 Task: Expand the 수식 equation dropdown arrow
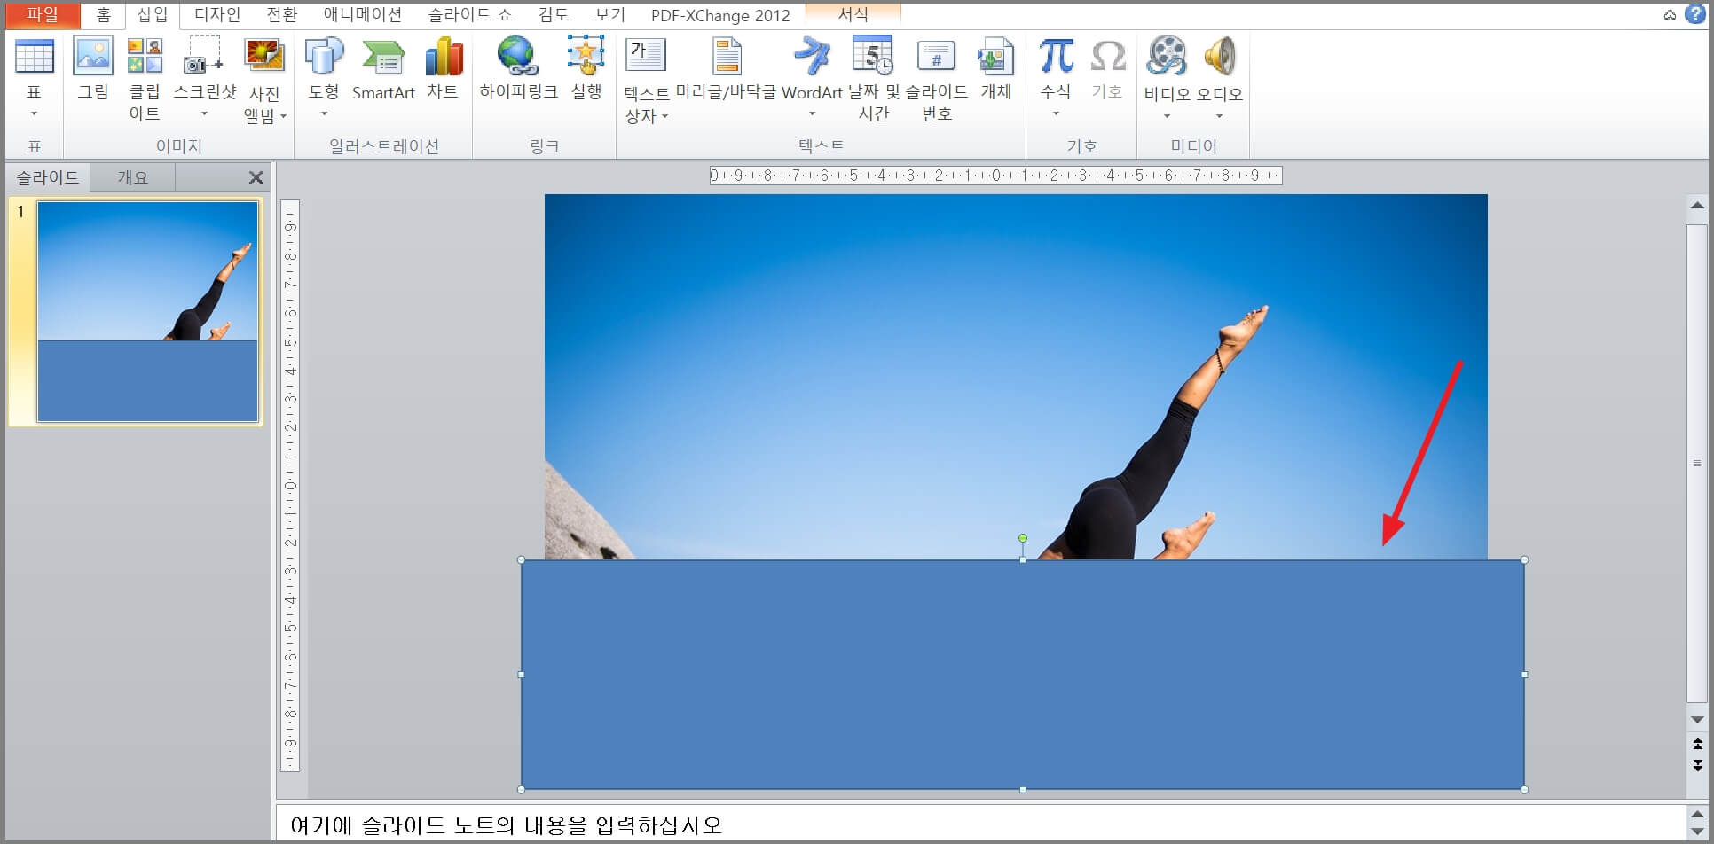(1056, 113)
